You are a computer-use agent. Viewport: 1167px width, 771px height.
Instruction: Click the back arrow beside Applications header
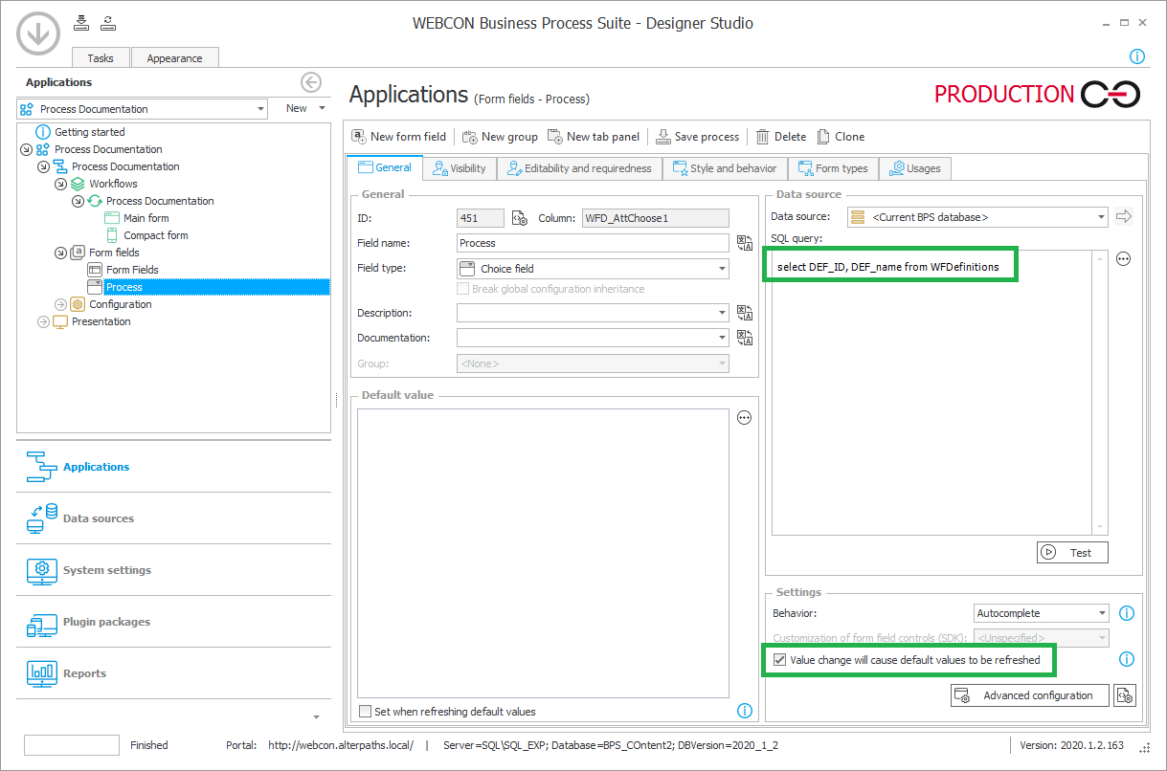coord(310,82)
